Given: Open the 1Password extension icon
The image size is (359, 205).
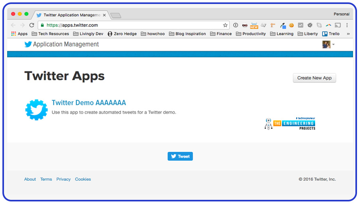Looking at the screenshot, I should pyautogui.click(x=236, y=25).
